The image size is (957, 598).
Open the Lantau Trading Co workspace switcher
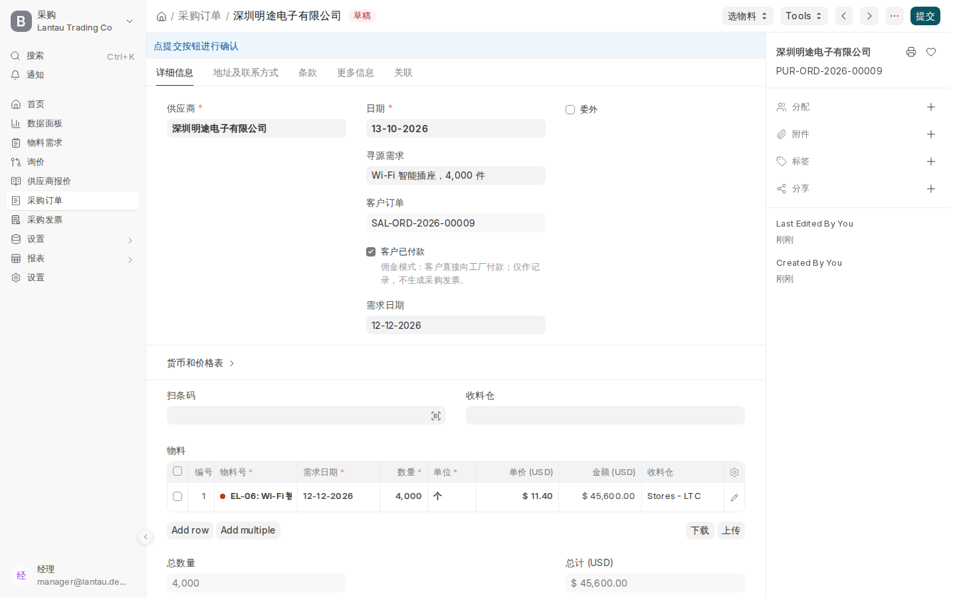(72, 21)
